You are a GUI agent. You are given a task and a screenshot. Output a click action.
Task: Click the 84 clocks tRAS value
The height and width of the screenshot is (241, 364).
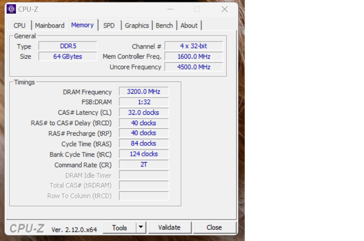[x=144, y=143]
